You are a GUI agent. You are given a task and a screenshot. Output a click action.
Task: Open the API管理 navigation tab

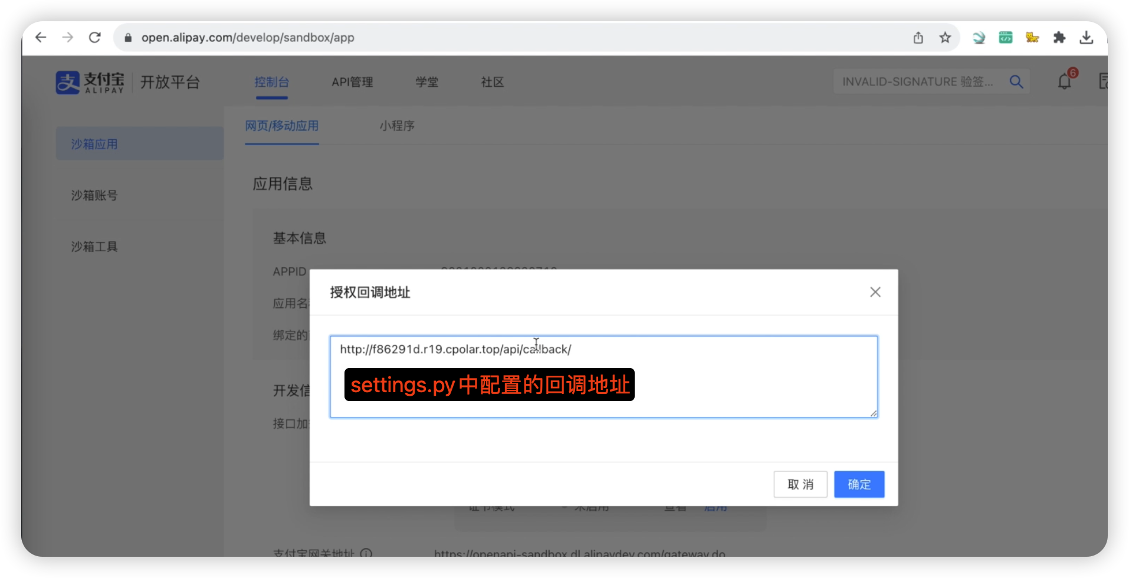tap(352, 82)
